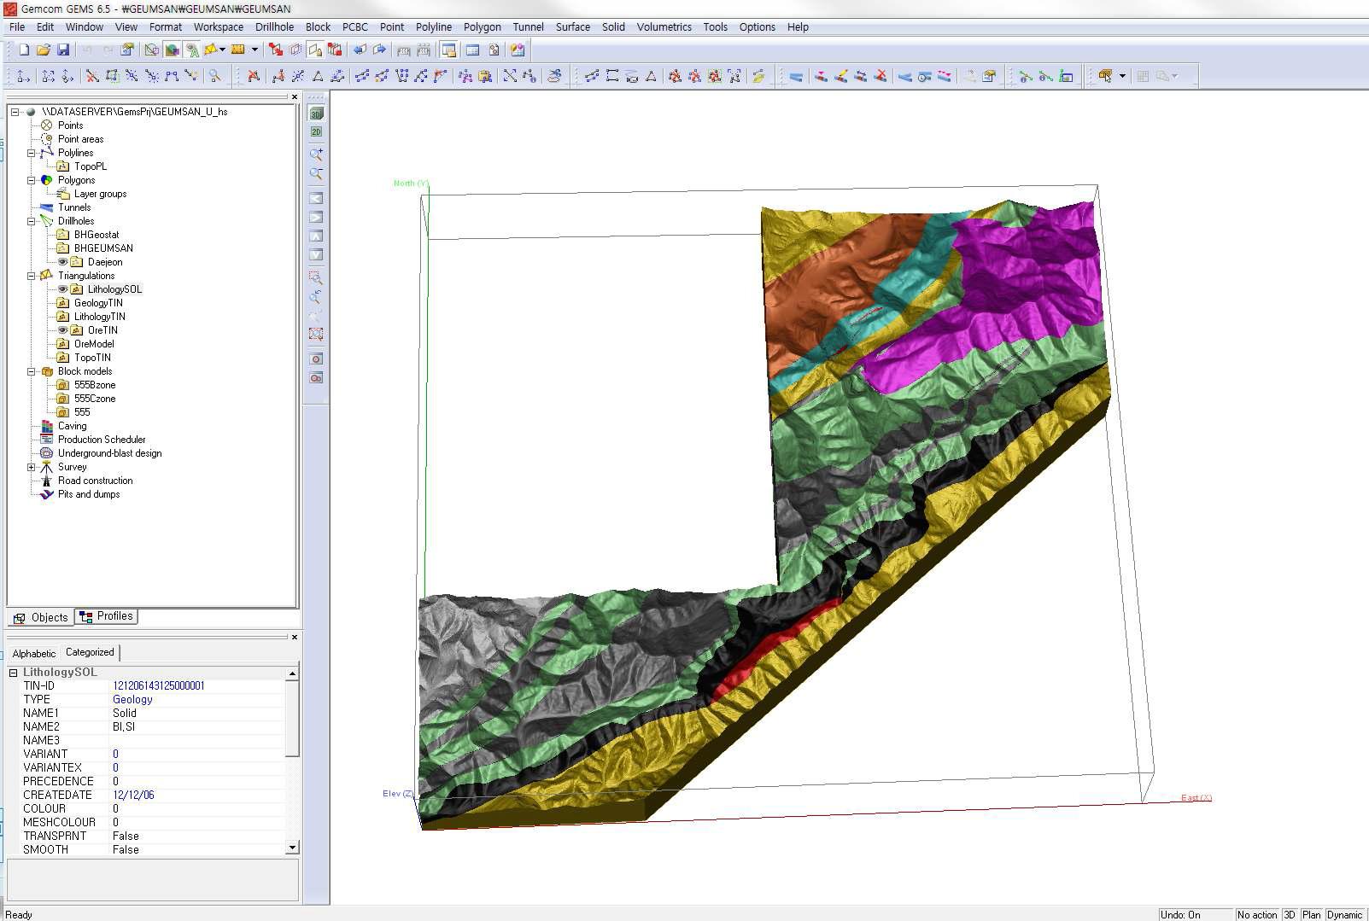Save with the floppy disk icon

pyautogui.click(x=63, y=50)
